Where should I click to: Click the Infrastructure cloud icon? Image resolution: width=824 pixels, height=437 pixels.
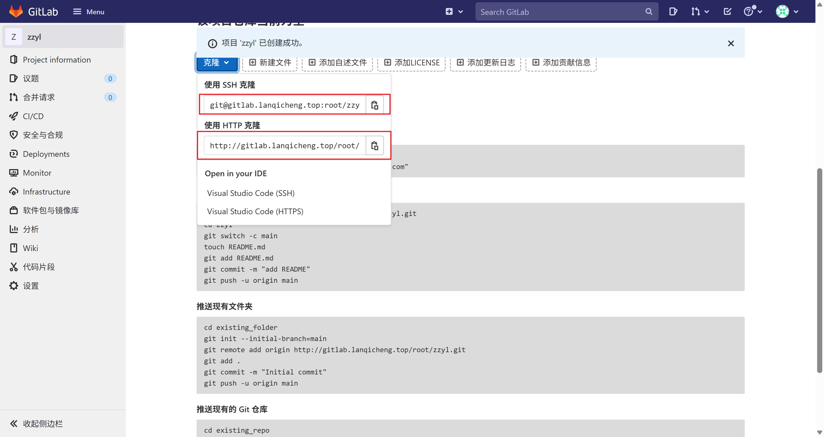(x=13, y=192)
